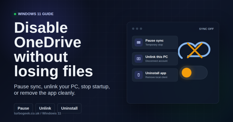This screenshot has height=122, width=233.
Task: Click the 'Pause sync' card title
Action: point(154,41)
